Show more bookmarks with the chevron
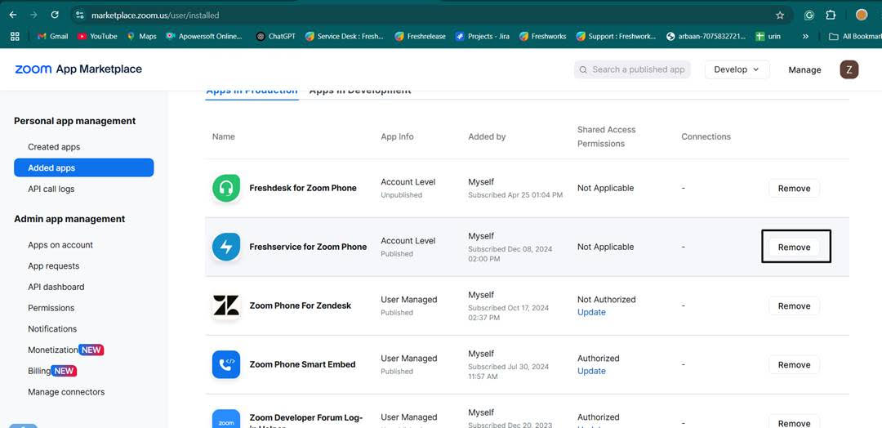The width and height of the screenshot is (882, 428). tap(805, 36)
